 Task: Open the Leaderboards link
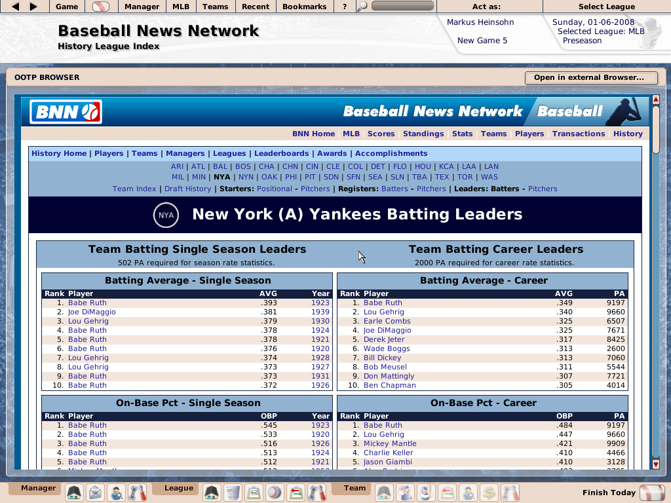282,153
